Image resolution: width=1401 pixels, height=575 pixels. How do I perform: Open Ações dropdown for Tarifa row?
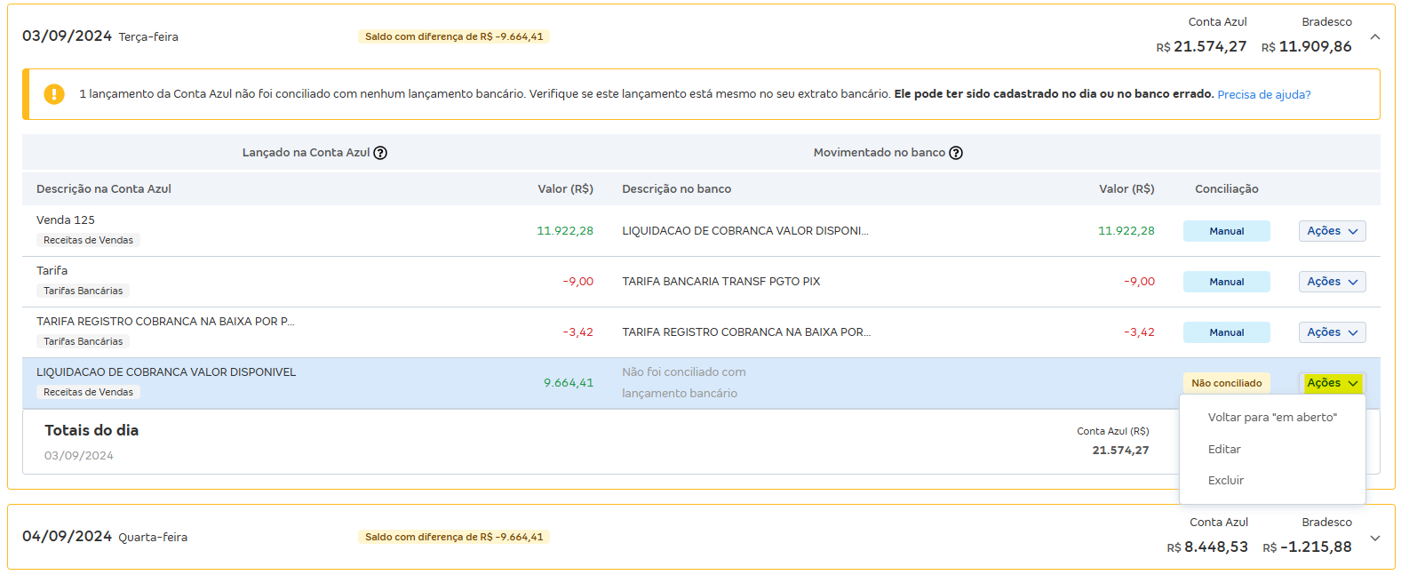pos(1332,282)
